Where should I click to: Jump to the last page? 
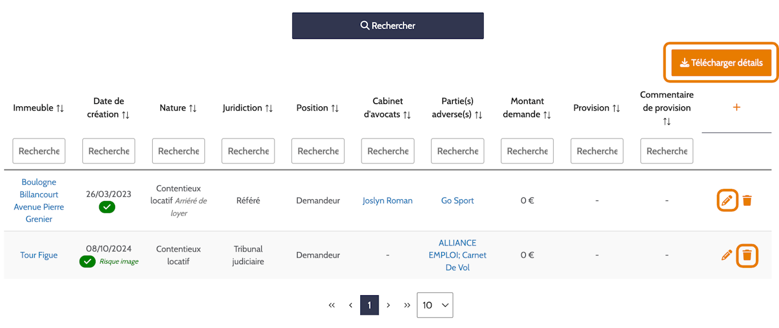pos(407,305)
